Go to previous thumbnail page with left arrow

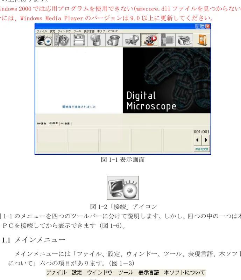[197, 140]
